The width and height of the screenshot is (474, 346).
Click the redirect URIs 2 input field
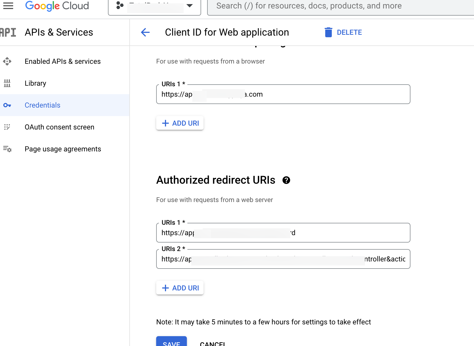pos(283,259)
